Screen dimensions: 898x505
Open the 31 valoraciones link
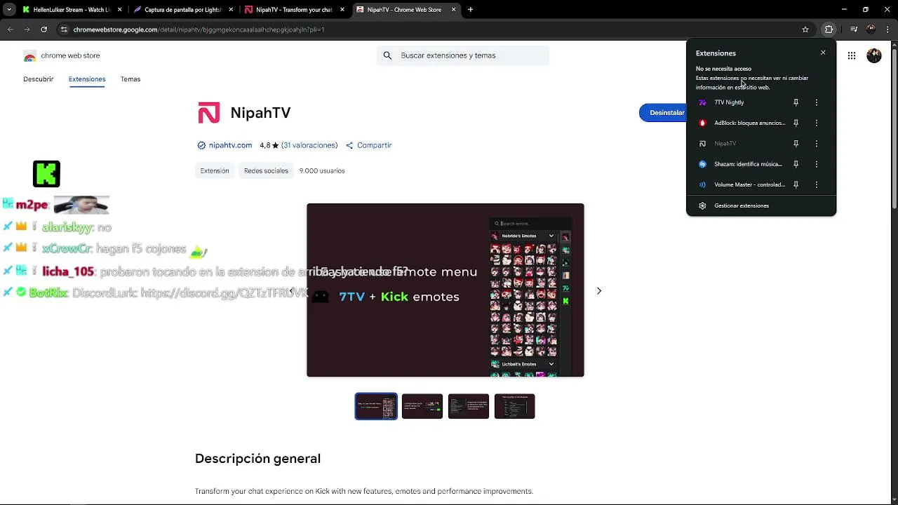pyautogui.click(x=309, y=145)
